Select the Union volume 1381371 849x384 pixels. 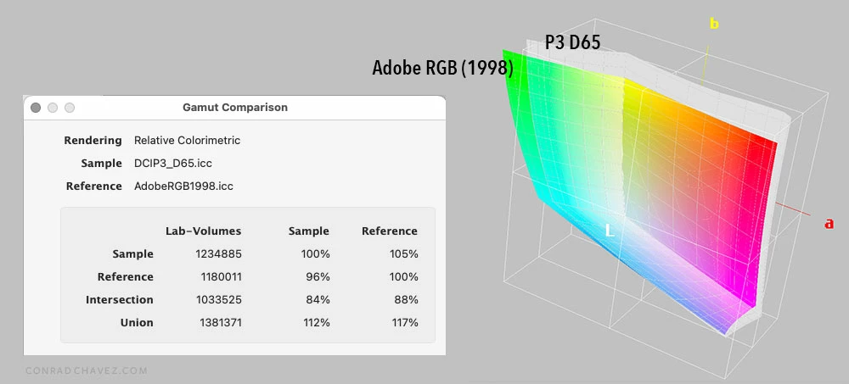click(x=221, y=323)
